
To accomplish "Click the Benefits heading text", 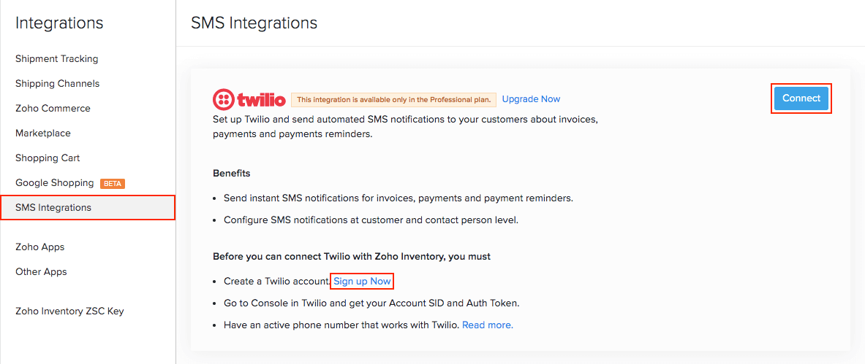I will (231, 174).
